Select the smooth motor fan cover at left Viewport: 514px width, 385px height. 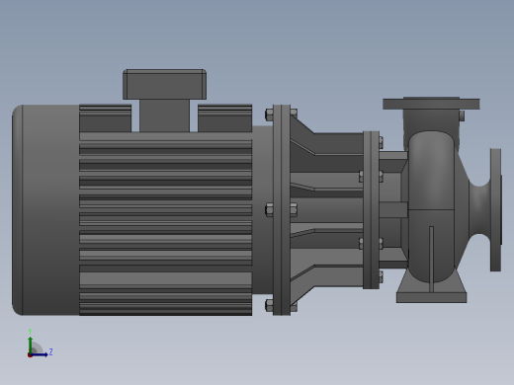point(45,210)
